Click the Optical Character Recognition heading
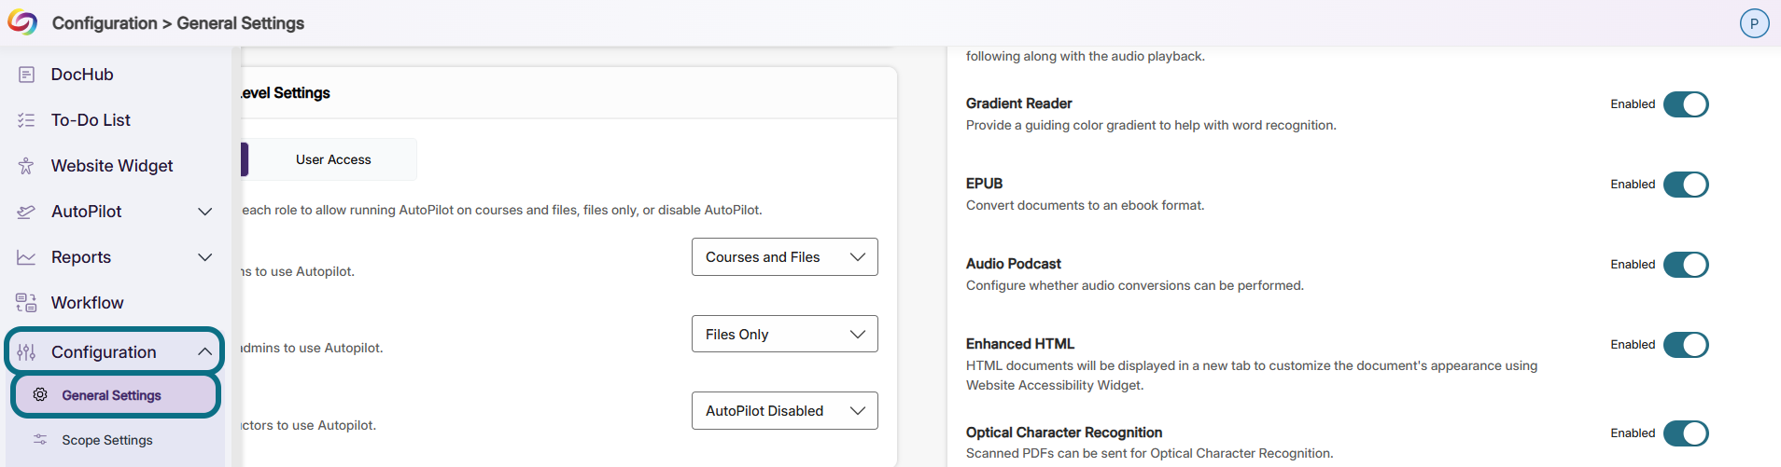The width and height of the screenshot is (1781, 467). coord(1064,433)
